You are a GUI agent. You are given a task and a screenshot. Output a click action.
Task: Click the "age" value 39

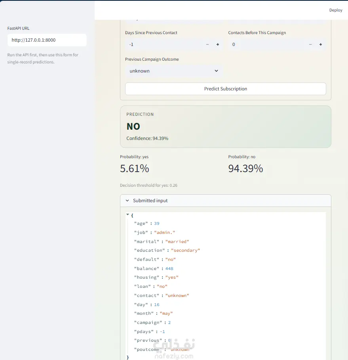pos(156,223)
